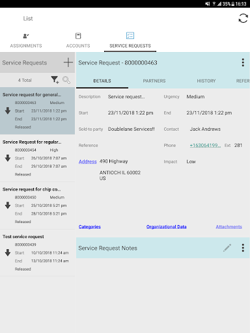Screen dimensions: 250x333
Task: Open the Assignments tab
Action: click(26, 40)
